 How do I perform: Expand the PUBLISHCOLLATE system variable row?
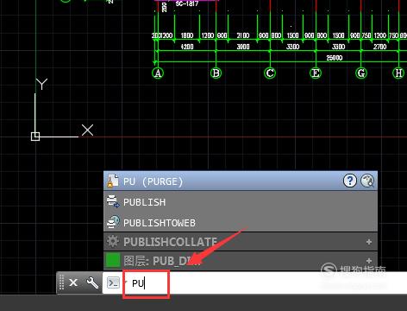(369, 242)
